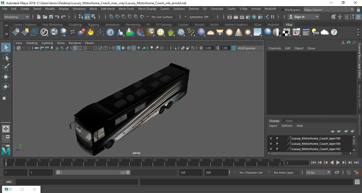
Task: Switch to the Poly Modeling shelf tab
Action: [52, 25]
